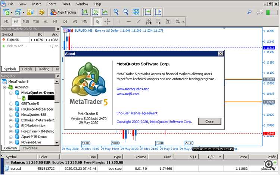
Task: Collapse the MetaQuotes-Demo node
Action: pyautogui.click(x=11, y=93)
